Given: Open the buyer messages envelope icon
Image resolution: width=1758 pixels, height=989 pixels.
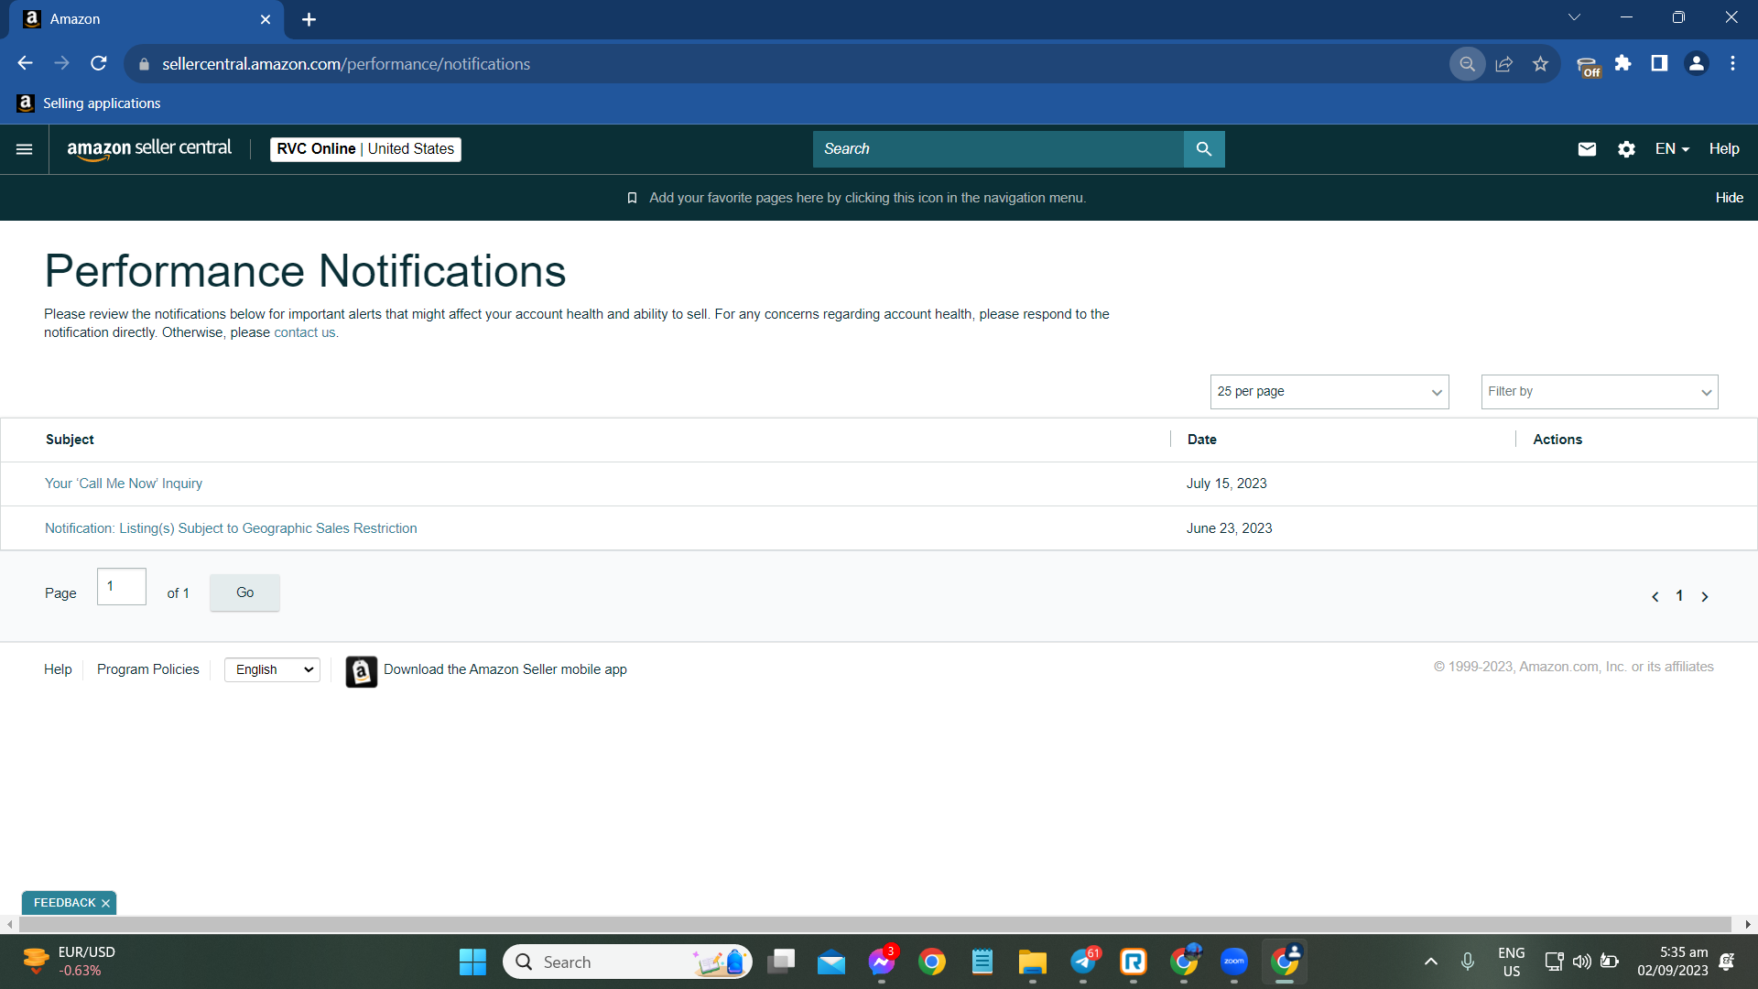Looking at the screenshot, I should (1587, 149).
